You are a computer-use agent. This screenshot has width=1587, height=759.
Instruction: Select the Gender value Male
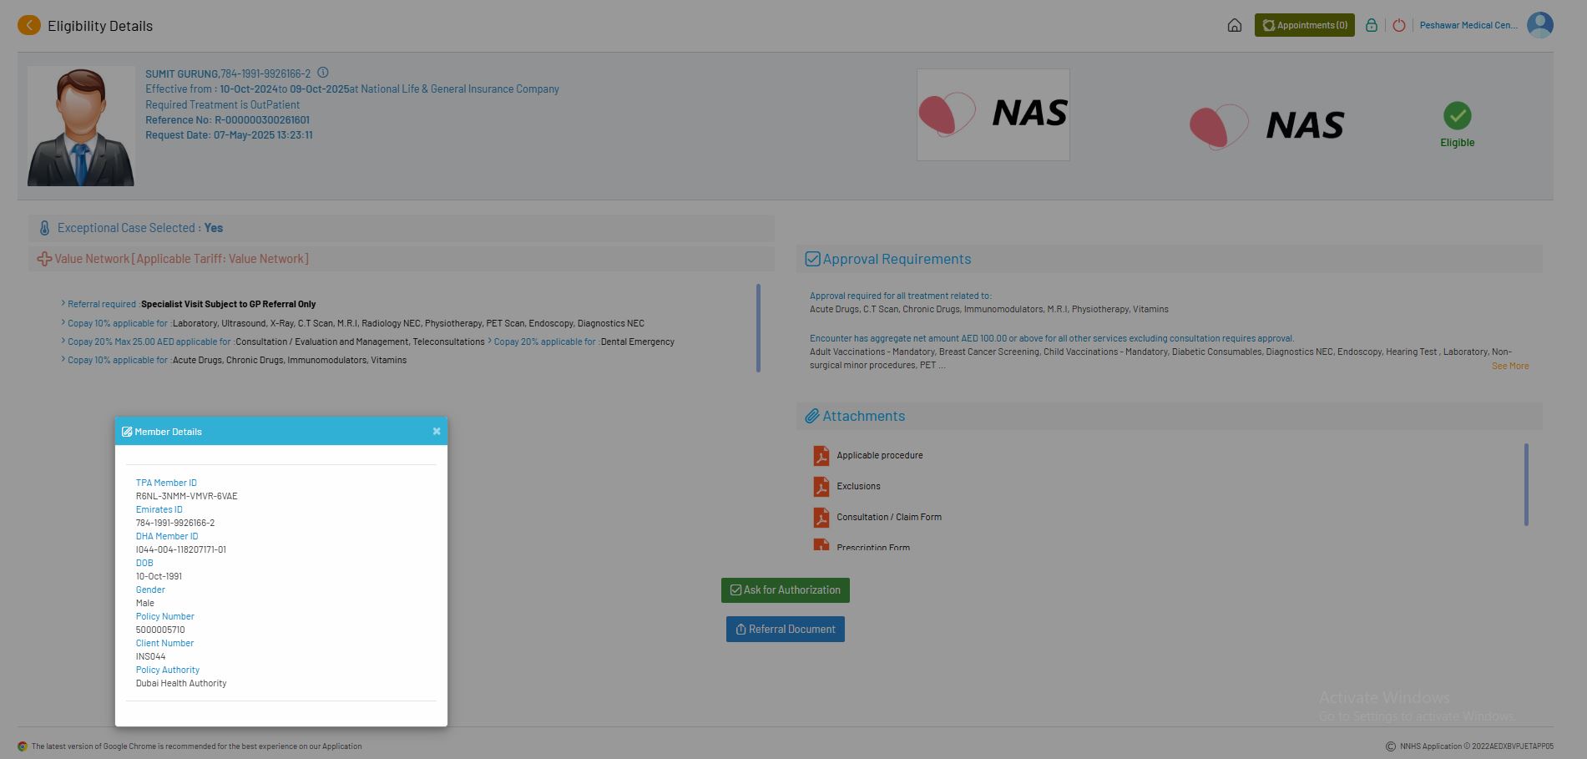click(x=145, y=603)
